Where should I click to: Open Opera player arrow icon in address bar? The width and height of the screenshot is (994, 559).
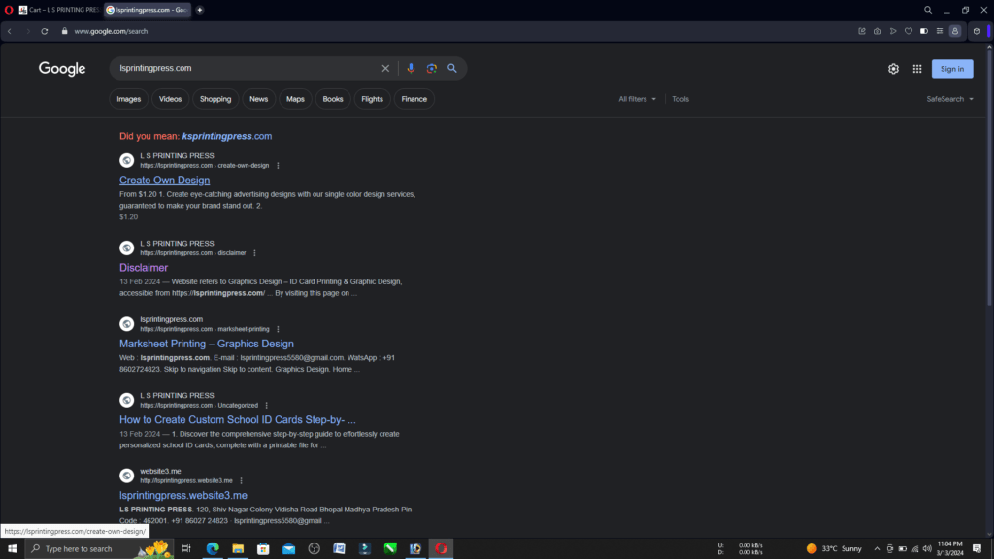click(x=893, y=31)
